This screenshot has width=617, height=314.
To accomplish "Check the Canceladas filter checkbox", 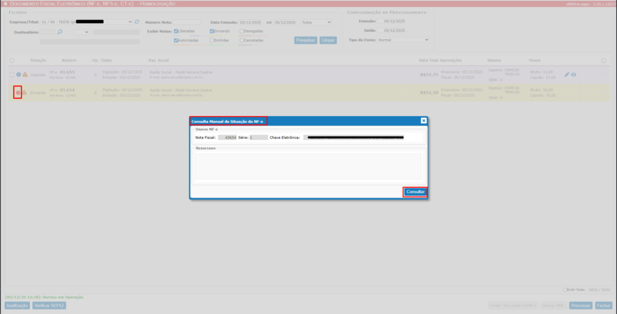I will point(242,41).
